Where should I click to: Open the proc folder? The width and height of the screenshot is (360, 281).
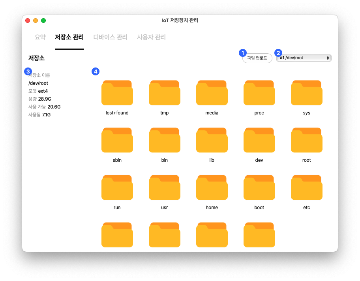(259, 93)
